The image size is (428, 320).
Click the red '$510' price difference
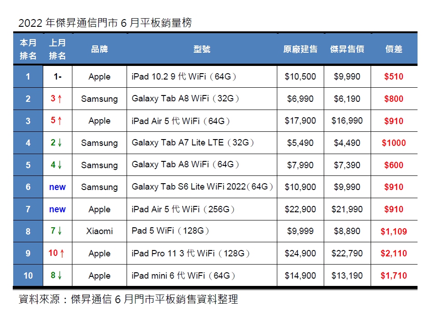pos(393,77)
